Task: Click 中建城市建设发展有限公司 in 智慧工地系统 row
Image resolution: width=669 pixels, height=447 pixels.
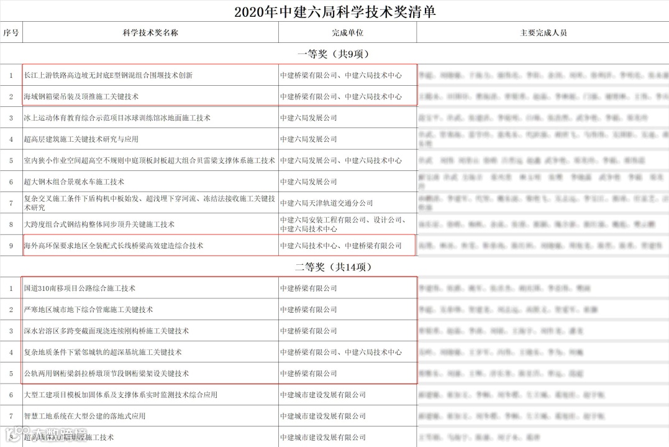Action: click(323, 416)
